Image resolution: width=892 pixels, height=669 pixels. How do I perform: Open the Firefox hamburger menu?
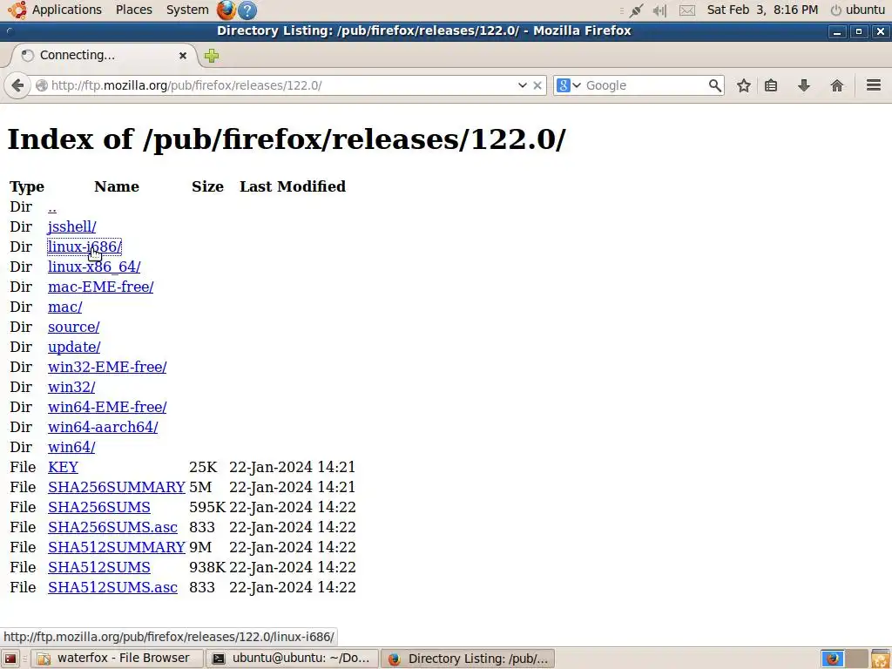point(874,85)
